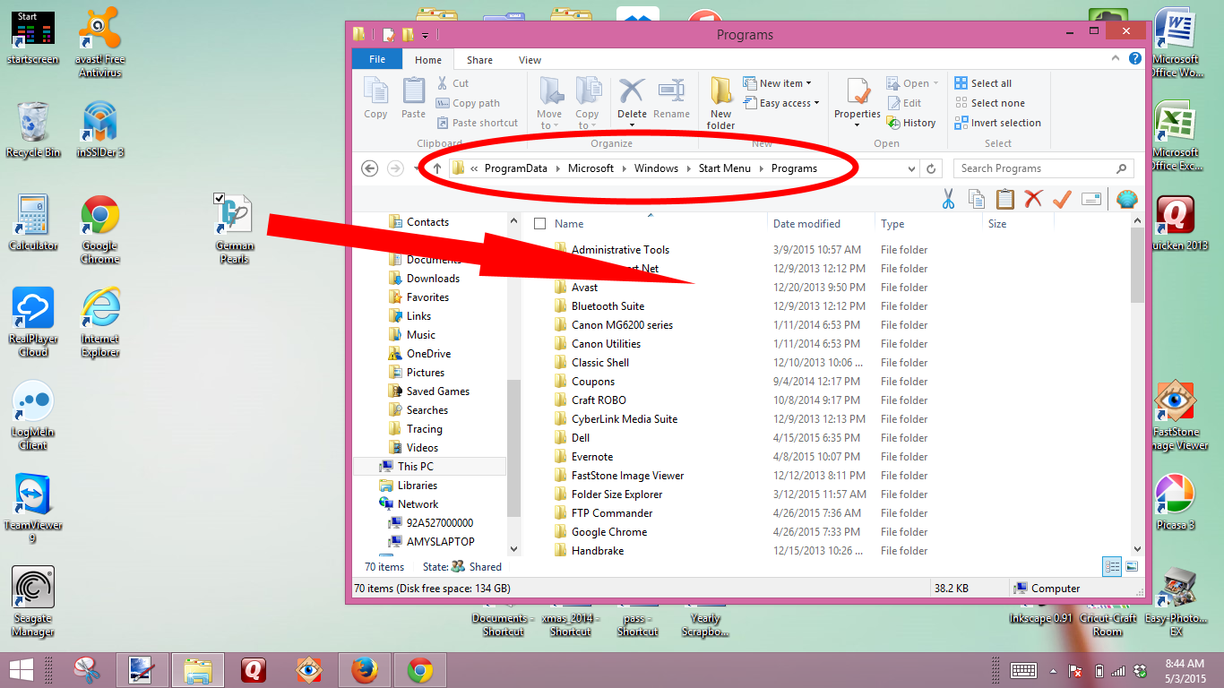Select the Evernote folder
This screenshot has height=688, width=1224.
592,457
